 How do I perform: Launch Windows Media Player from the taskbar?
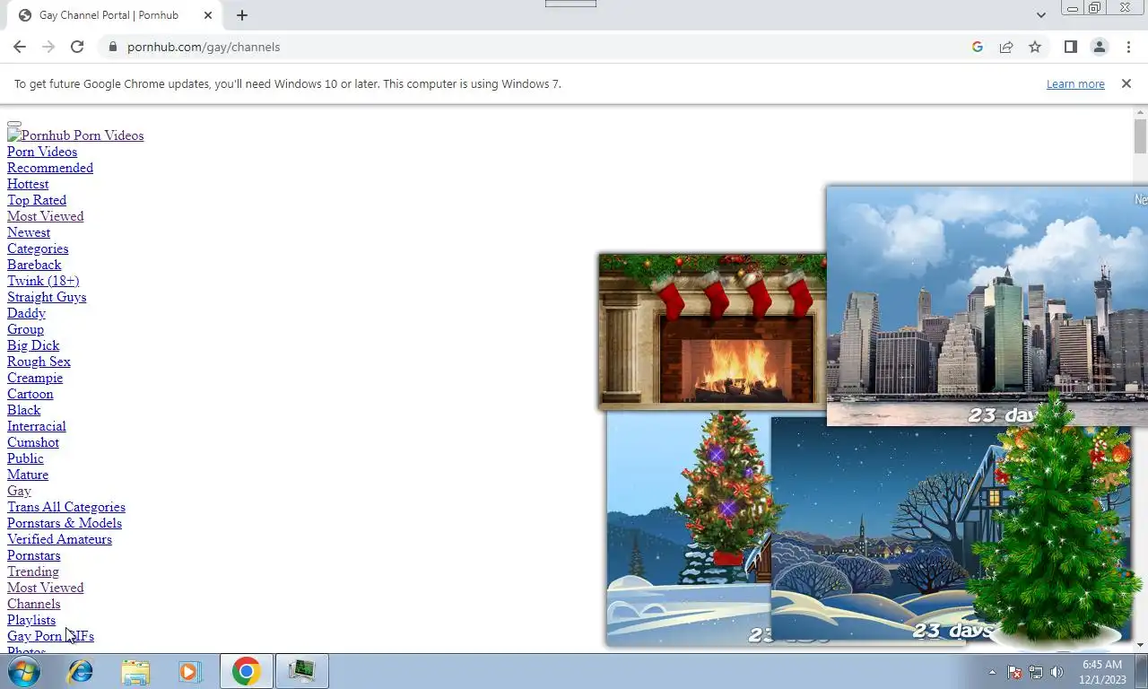pos(189,671)
